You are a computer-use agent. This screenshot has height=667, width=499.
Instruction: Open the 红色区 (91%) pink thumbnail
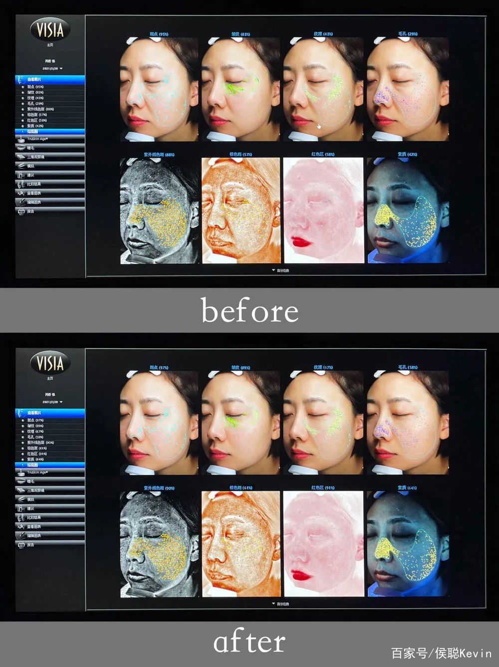pos(323,544)
